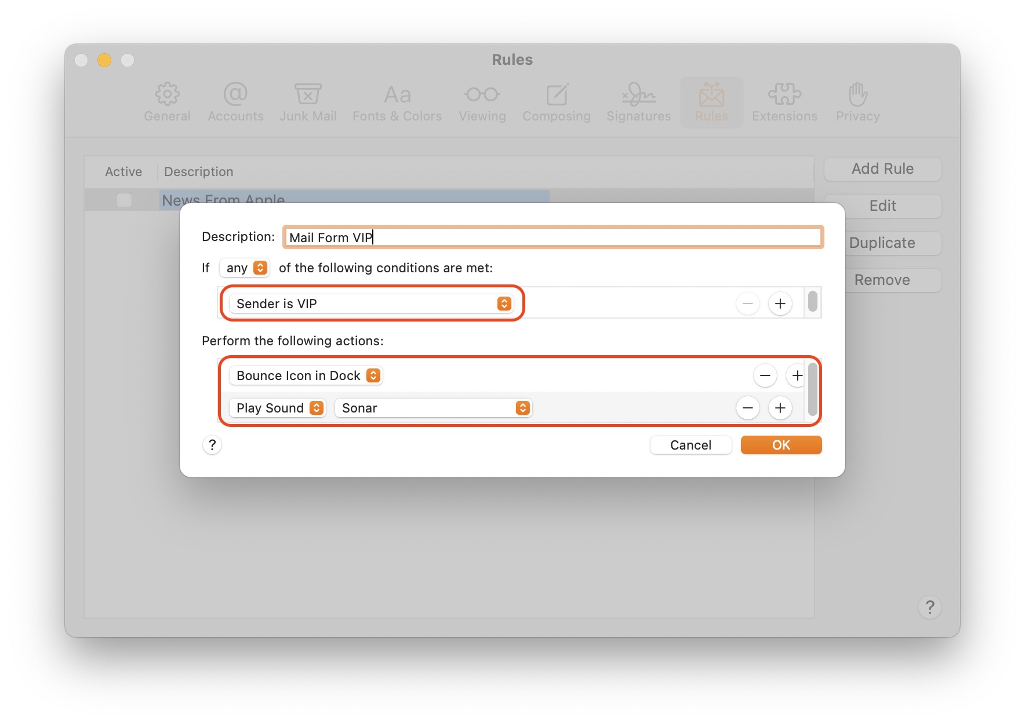
Task: Click the plus icon beside Sender is VIP
Action: 780,304
